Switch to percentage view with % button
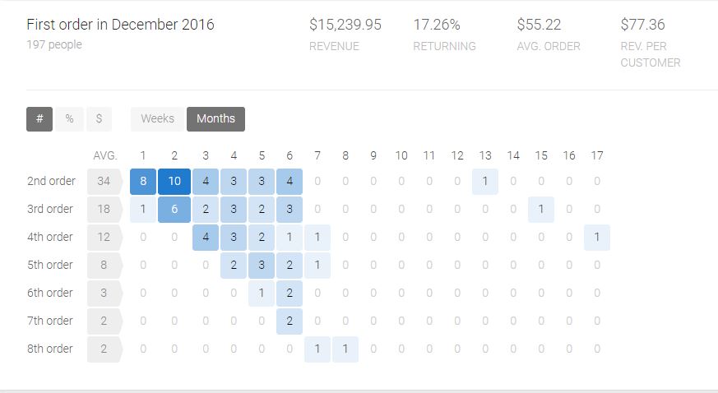Screen dimensions: 718x393 point(70,119)
